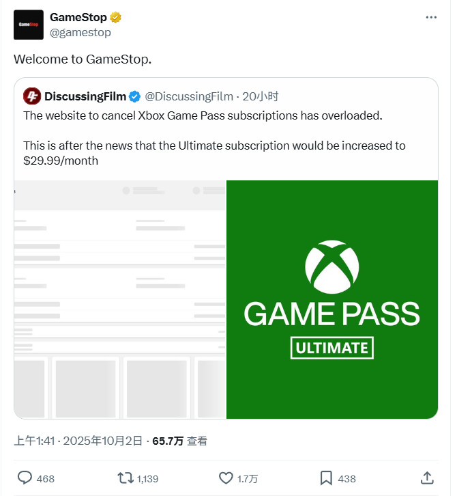Screen dimensions: 457x496
Task: Click the GameStop gold verified badge
Action: [116, 18]
